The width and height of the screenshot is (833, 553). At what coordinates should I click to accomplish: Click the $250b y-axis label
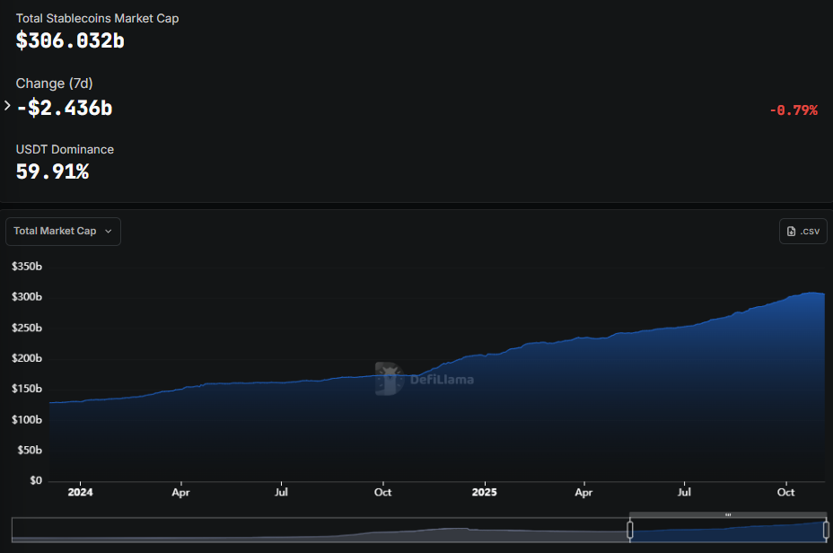point(27,328)
